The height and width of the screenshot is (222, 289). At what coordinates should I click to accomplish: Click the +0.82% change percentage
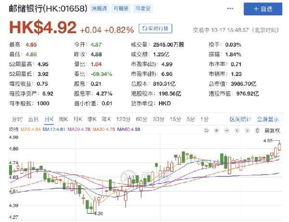tap(119, 30)
